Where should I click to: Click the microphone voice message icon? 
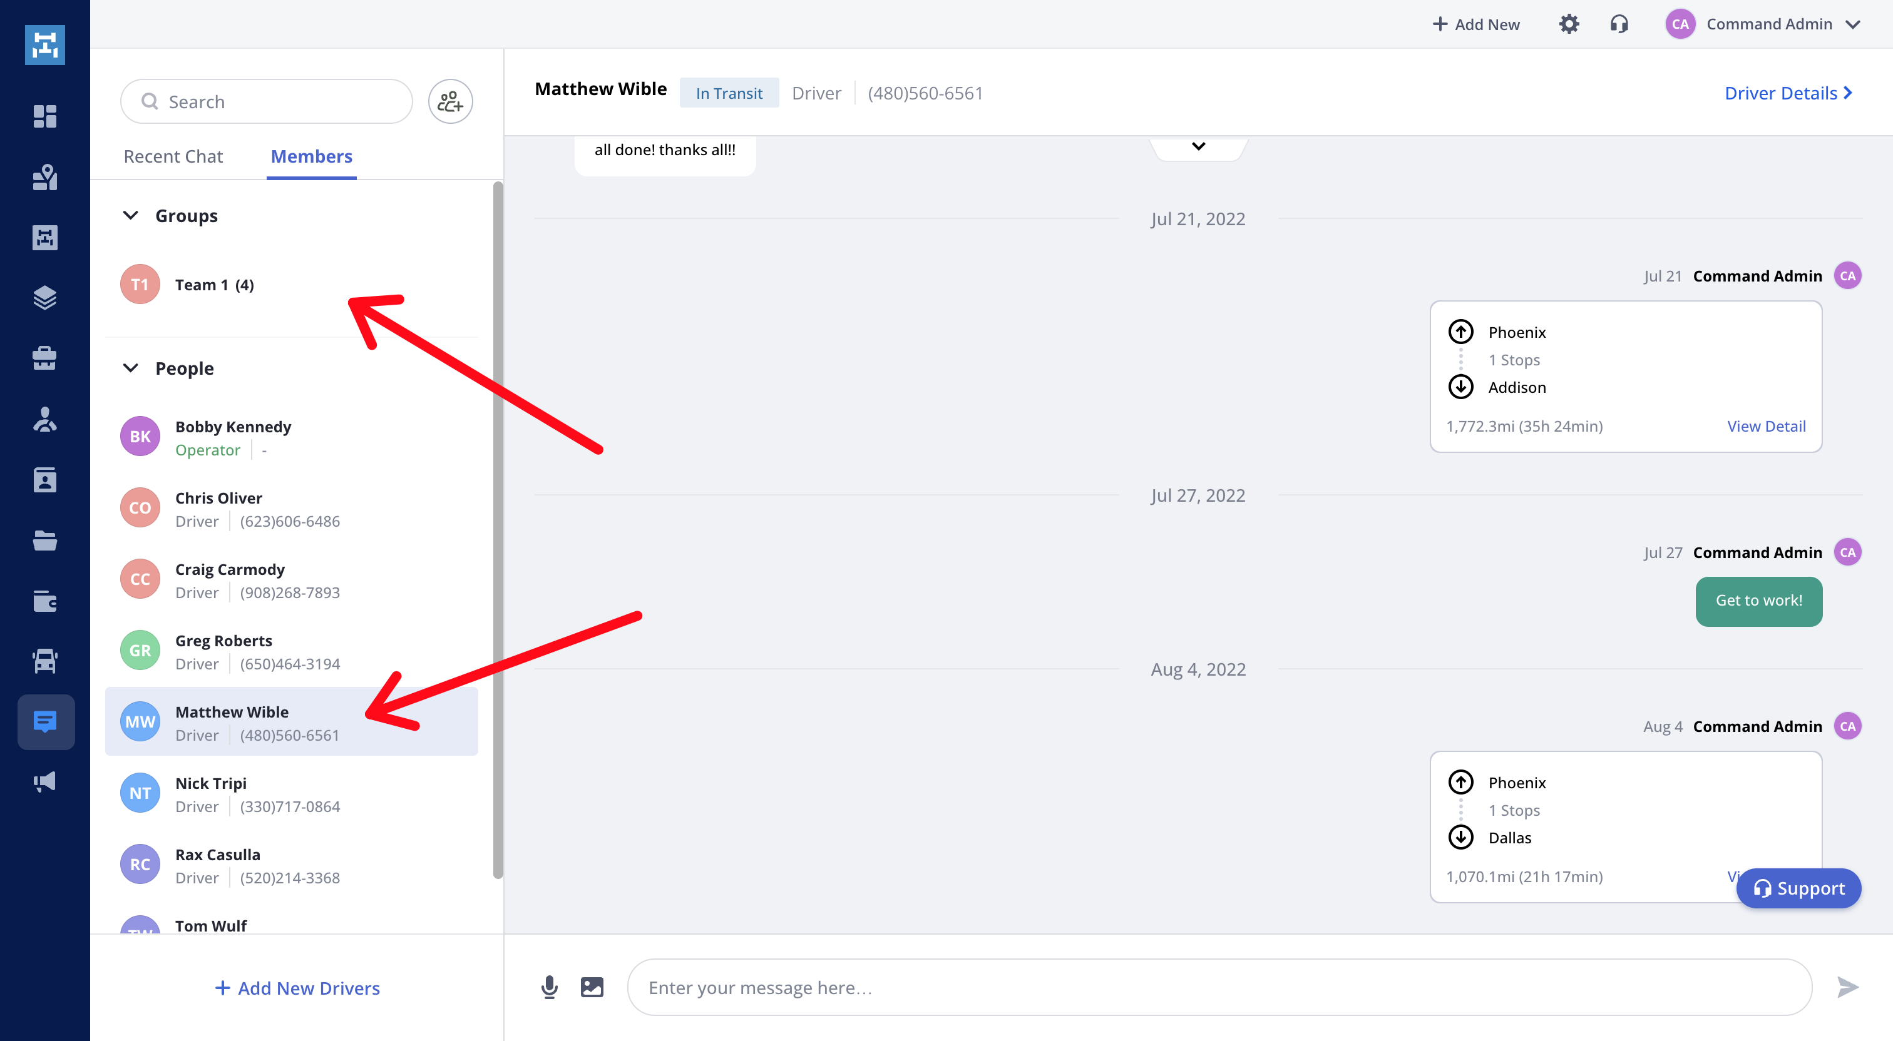[549, 987]
